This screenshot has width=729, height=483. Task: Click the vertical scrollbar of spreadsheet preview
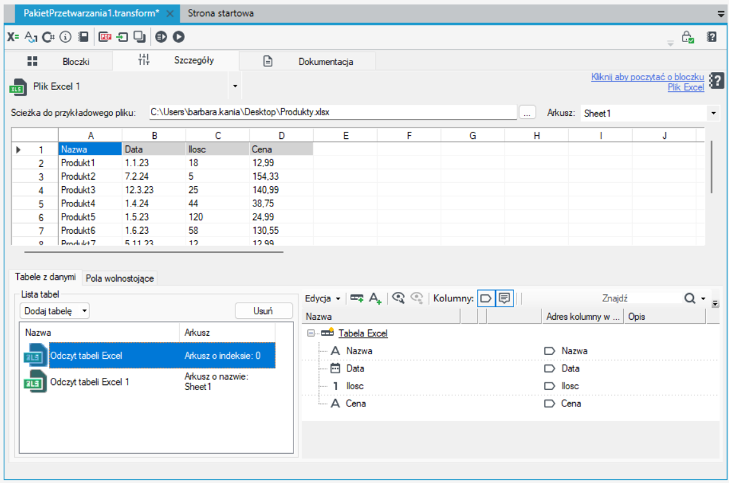711,167
